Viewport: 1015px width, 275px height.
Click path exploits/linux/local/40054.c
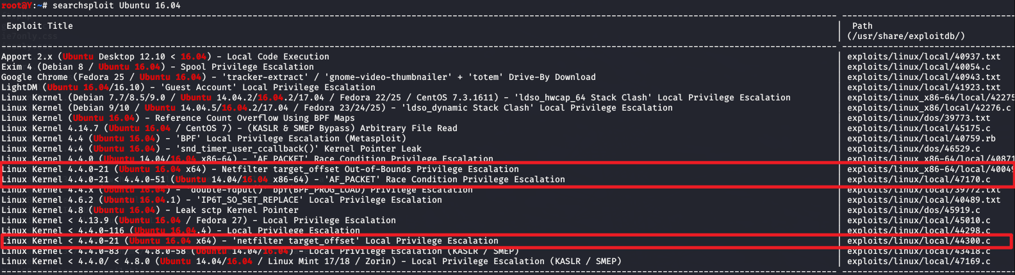click(x=919, y=67)
